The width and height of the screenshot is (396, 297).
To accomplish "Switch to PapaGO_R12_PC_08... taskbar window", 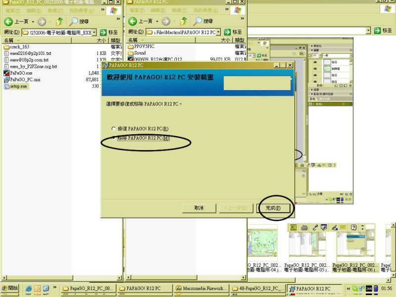I will pos(89,288).
